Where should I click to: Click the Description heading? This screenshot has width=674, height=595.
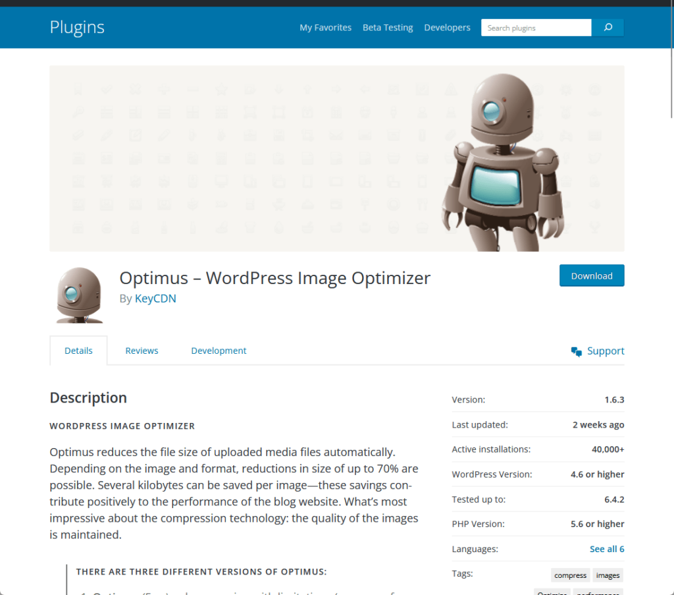coord(88,397)
